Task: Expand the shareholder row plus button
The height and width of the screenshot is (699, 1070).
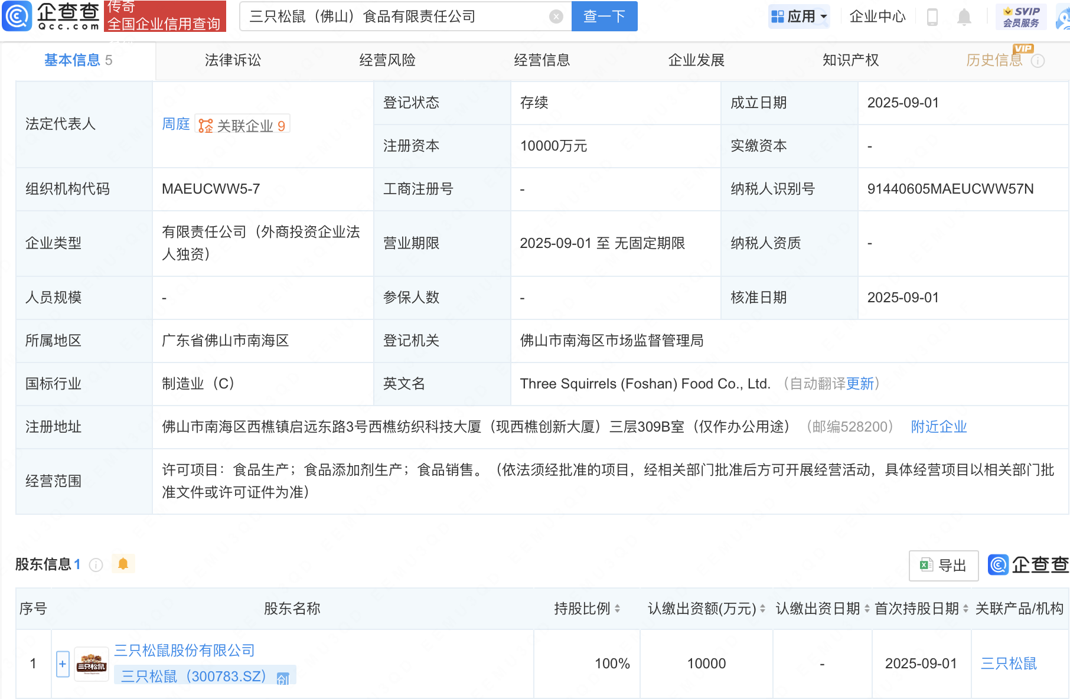Action: click(63, 664)
